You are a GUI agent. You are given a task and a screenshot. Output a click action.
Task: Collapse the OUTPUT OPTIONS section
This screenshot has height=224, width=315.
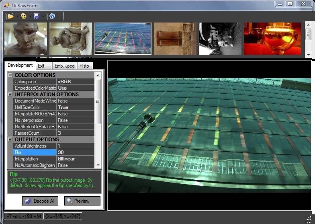click(10, 140)
